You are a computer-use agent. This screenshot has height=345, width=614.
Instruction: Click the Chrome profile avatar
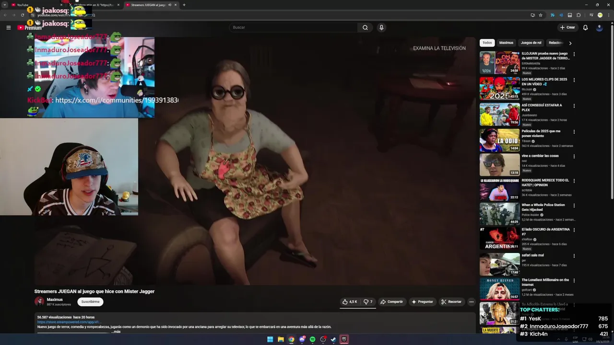pos(600,15)
